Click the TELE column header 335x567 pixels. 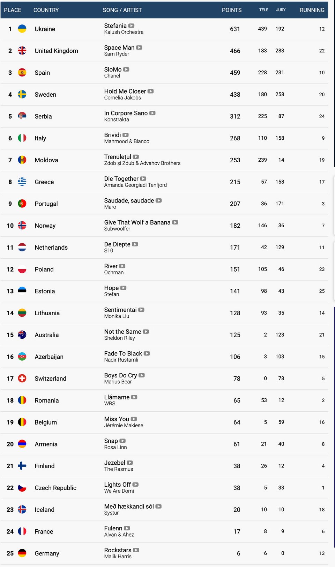(x=264, y=10)
